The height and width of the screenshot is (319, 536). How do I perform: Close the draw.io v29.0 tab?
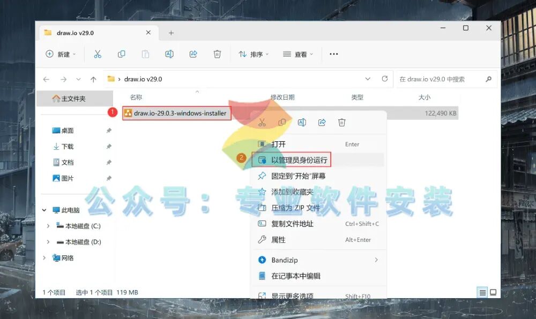click(x=148, y=33)
